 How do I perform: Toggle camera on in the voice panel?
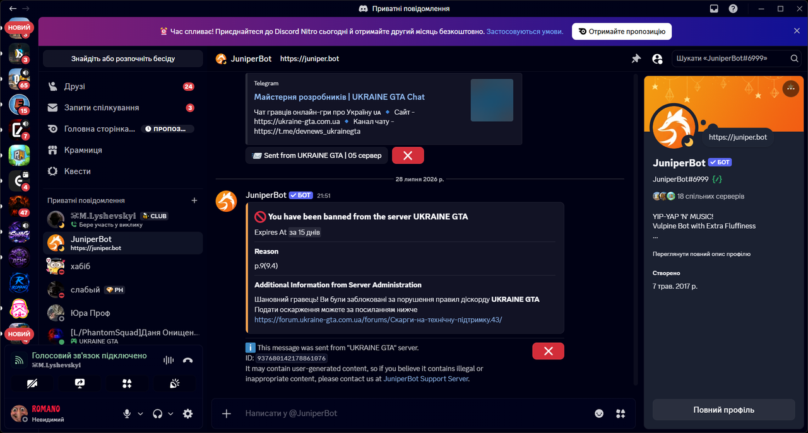32,383
